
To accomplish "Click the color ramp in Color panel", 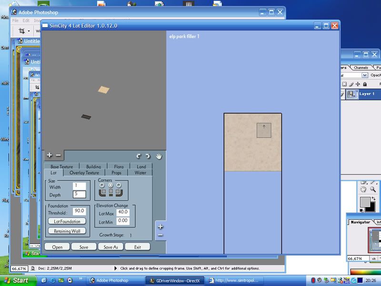I will pyautogui.click(x=366, y=272).
